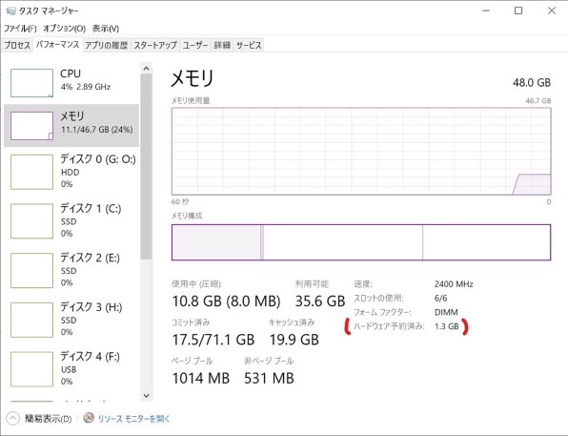Click the resource monitor icon
Image resolution: width=568 pixels, height=436 pixels.
(x=89, y=418)
